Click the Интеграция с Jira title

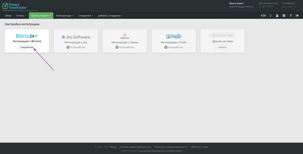(x=76, y=42)
